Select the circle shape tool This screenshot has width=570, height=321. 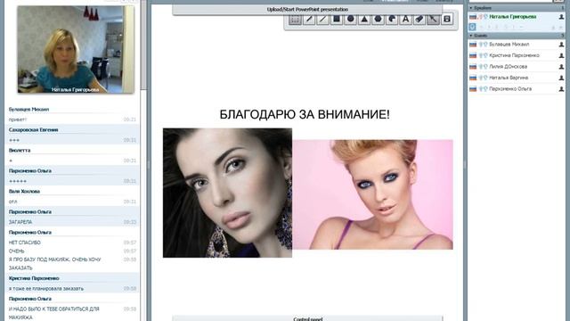coord(350,19)
